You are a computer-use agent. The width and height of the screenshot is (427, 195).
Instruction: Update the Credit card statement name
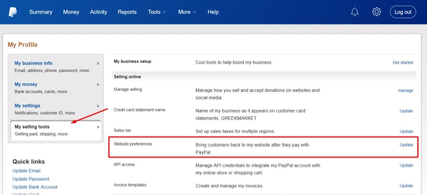tap(406, 111)
